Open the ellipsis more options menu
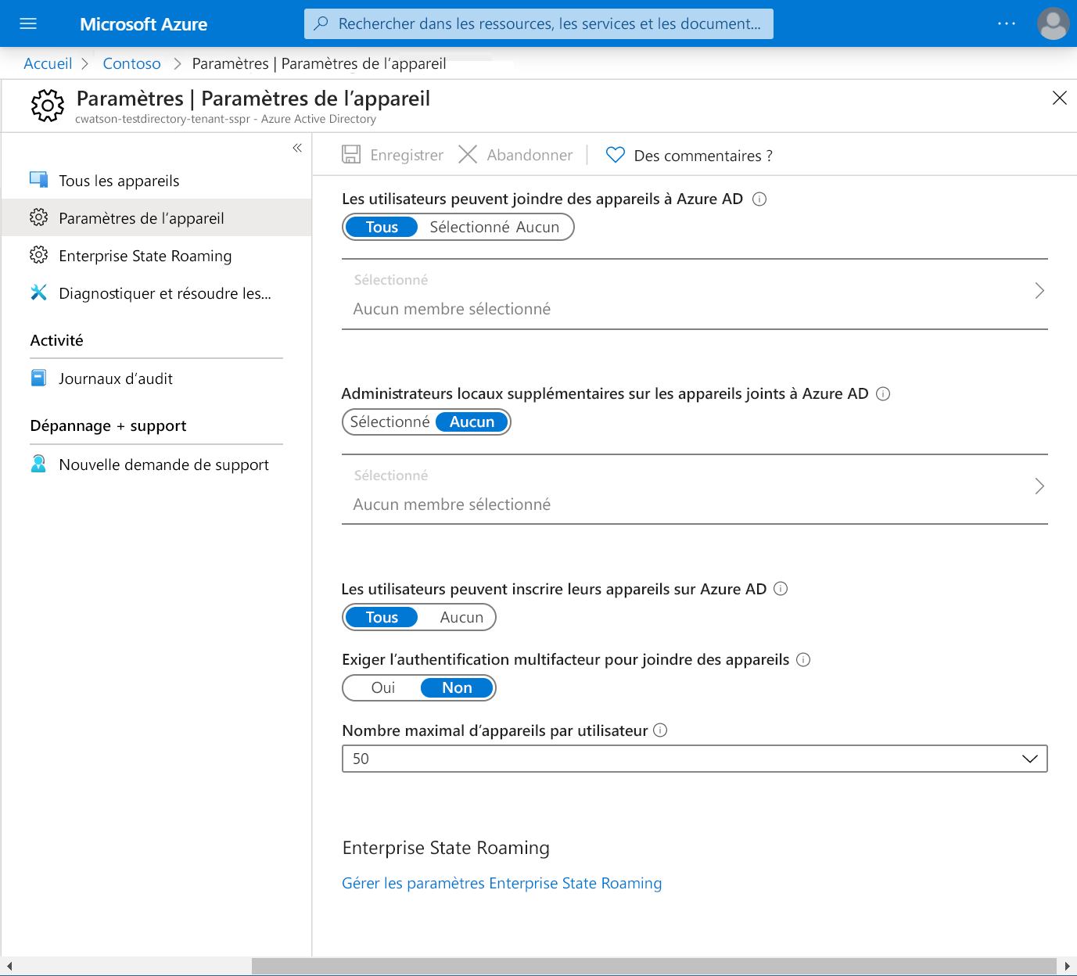This screenshot has height=976, width=1077. coord(1007,23)
